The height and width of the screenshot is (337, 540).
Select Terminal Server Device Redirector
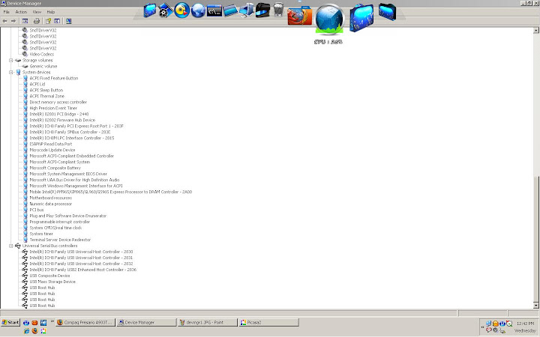[x=60, y=240]
